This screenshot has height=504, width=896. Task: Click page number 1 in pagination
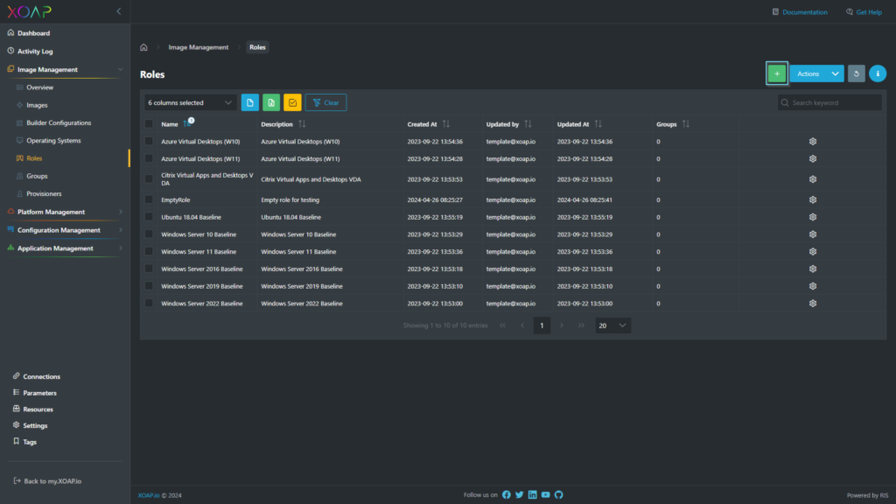542,325
